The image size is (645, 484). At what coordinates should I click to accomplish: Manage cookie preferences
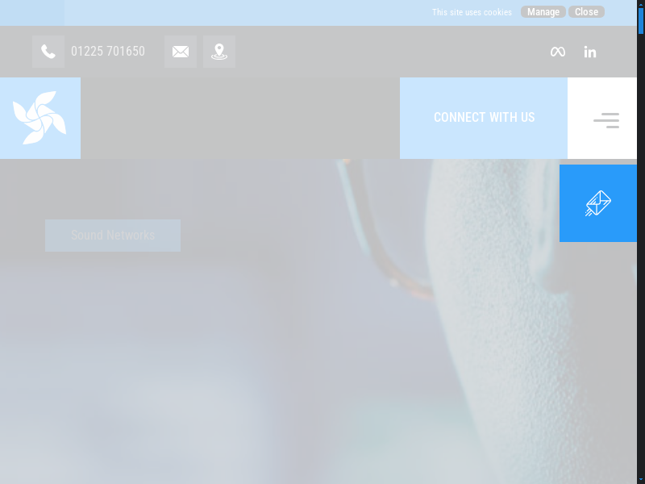point(543,12)
